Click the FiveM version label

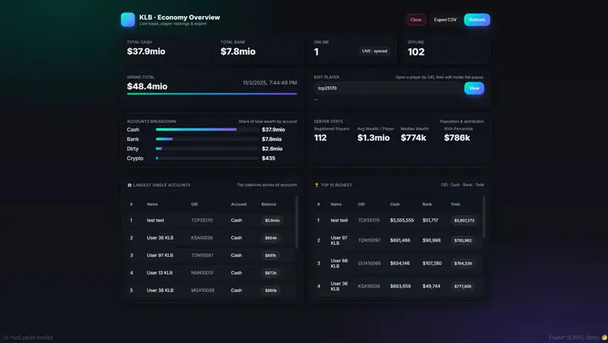click(x=574, y=338)
